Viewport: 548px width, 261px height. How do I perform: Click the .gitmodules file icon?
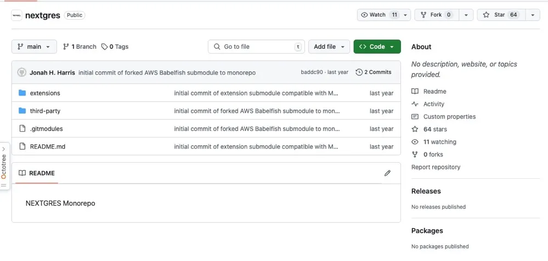click(22, 129)
